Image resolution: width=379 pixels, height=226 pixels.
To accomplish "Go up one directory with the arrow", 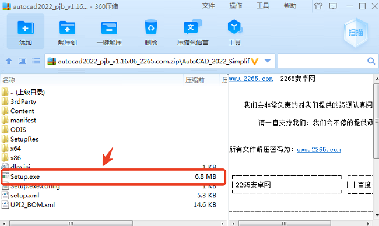I will click(9, 61).
